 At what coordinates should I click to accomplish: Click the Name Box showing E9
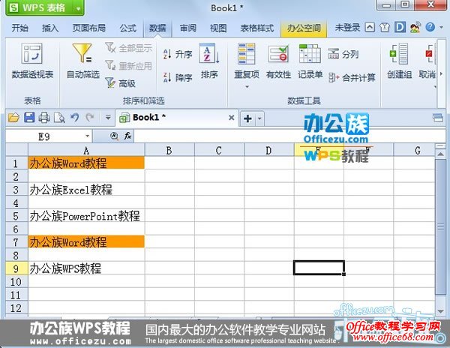tap(44, 136)
